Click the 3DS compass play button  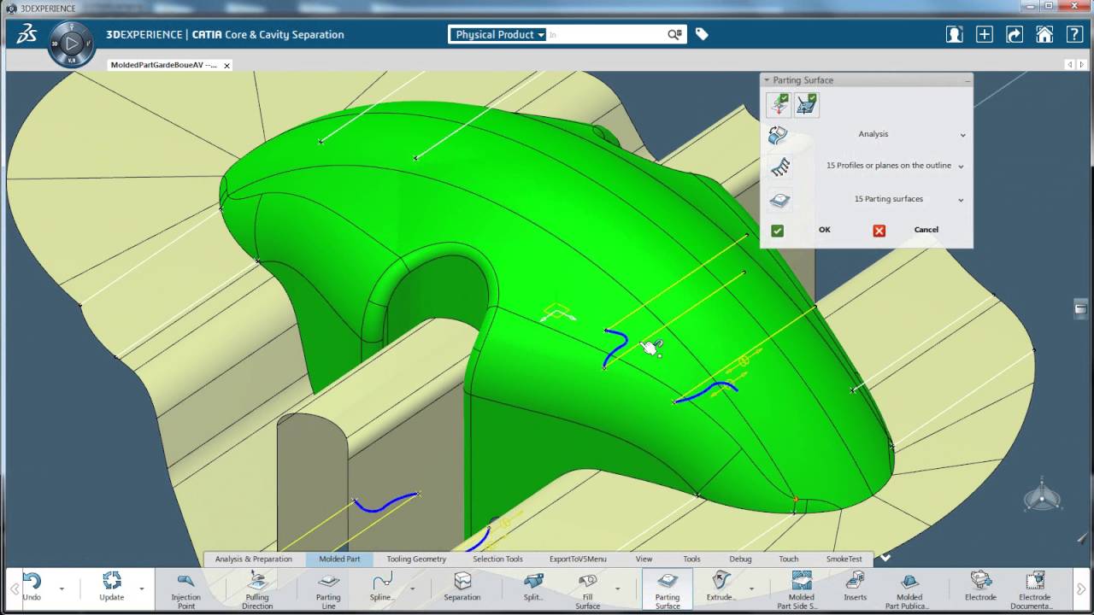[72, 43]
